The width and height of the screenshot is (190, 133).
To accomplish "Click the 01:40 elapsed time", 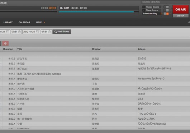I will [x=44, y=8].
